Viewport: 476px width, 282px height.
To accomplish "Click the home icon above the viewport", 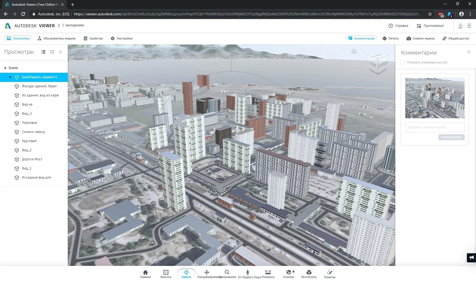I will pos(354,51).
